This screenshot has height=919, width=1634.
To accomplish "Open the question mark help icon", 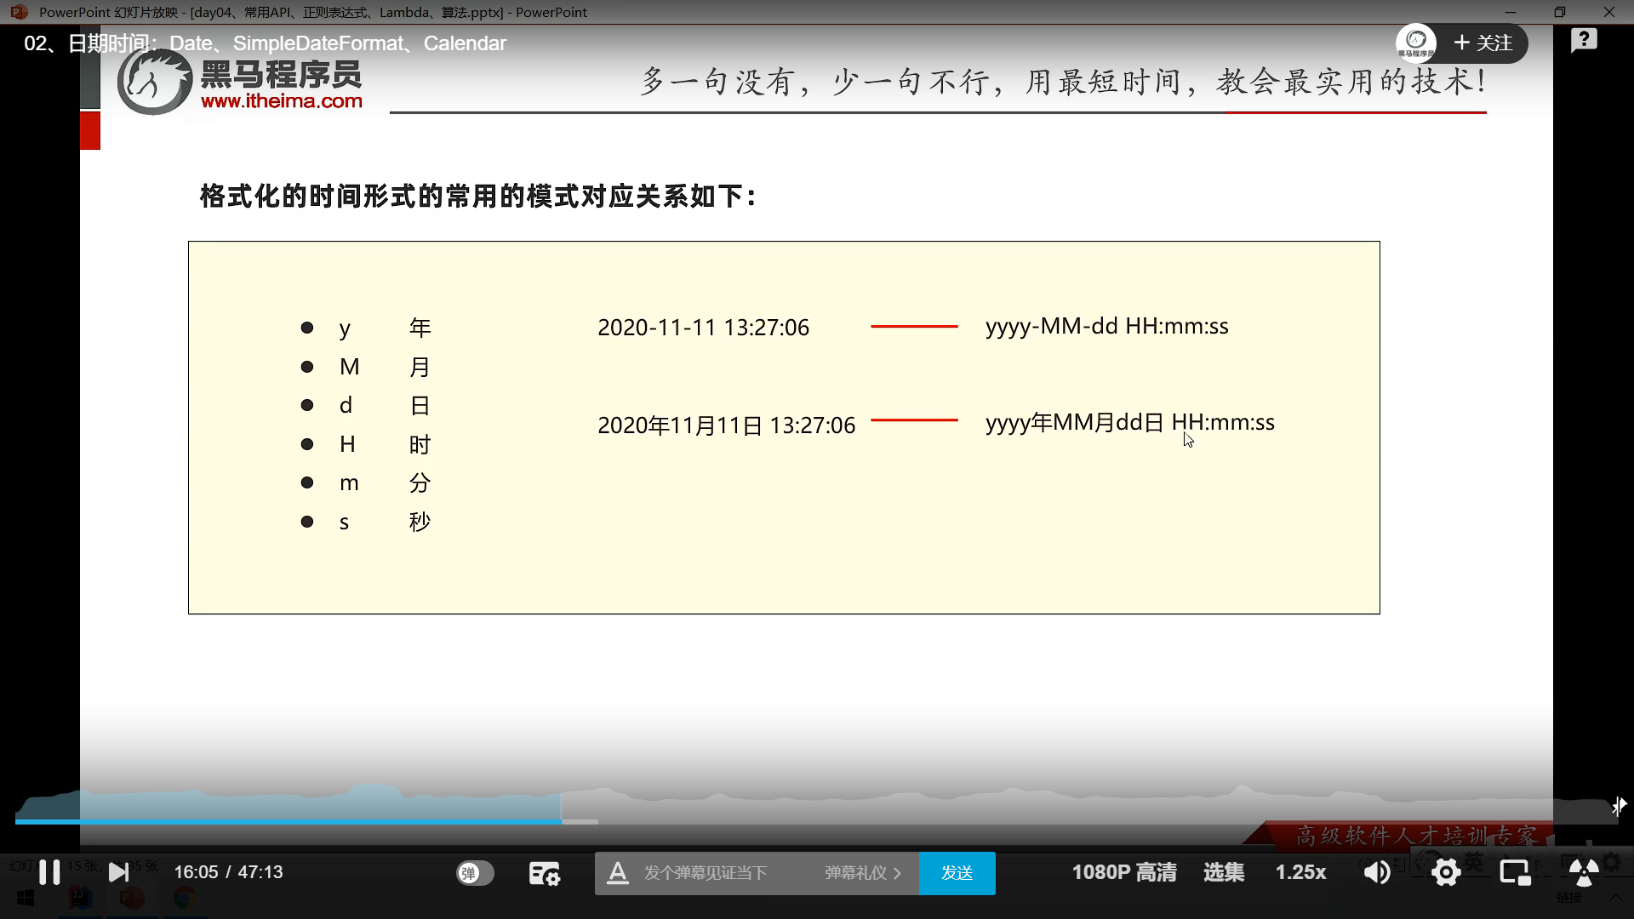I will tap(1584, 40).
